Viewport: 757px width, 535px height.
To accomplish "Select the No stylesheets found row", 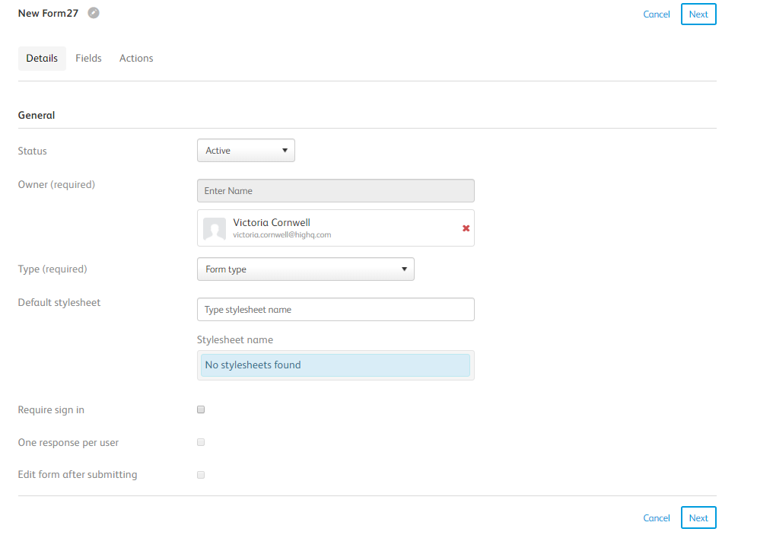I will coord(336,365).
